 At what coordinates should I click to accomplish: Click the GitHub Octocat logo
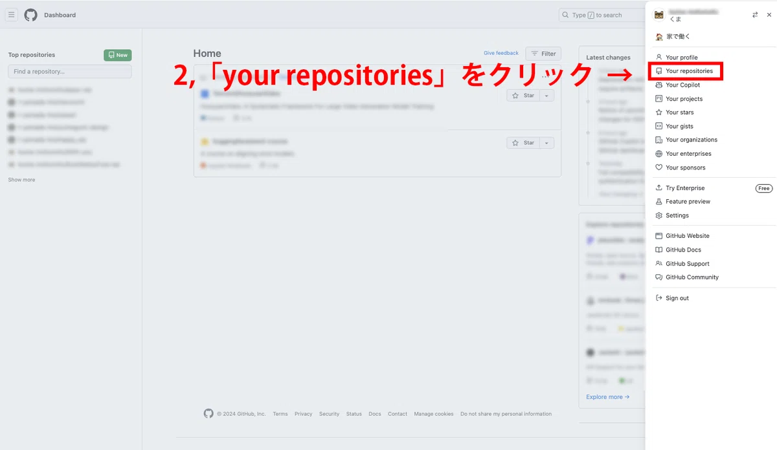click(30, 15)
